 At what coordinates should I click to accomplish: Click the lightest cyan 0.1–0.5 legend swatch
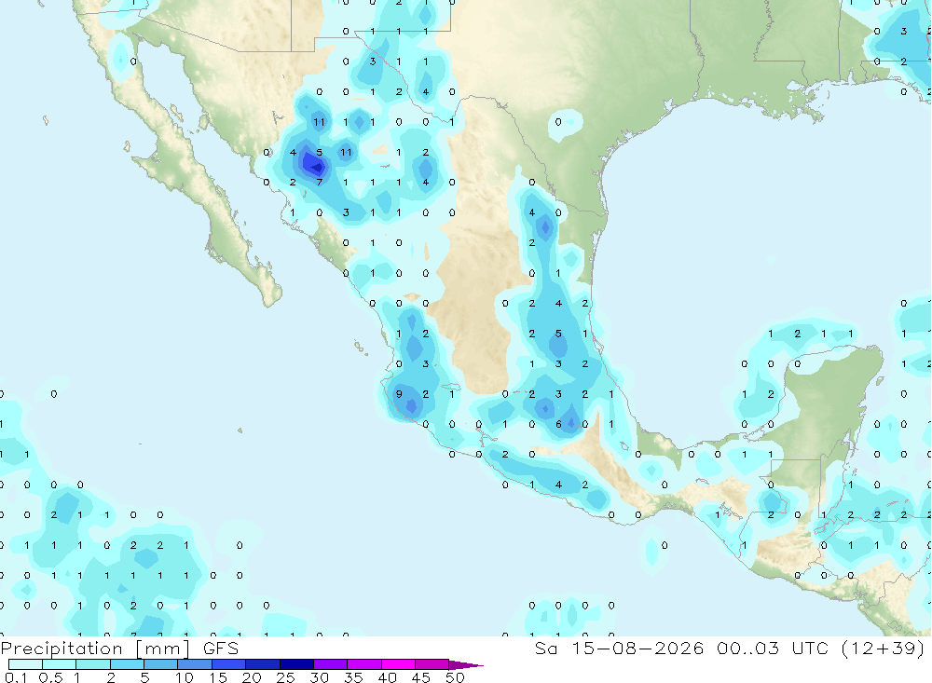click(x=25, y=664)
